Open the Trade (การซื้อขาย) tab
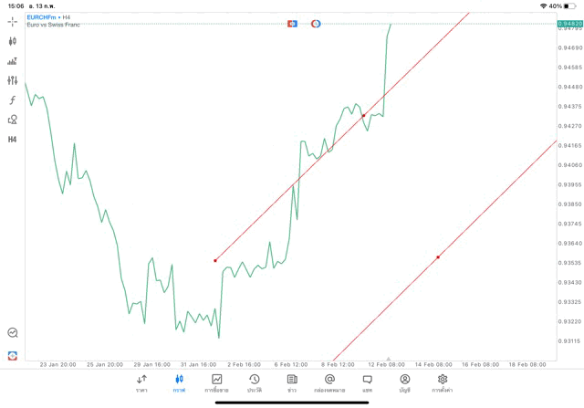Screen dimensions: 584x408 point(217,382)
